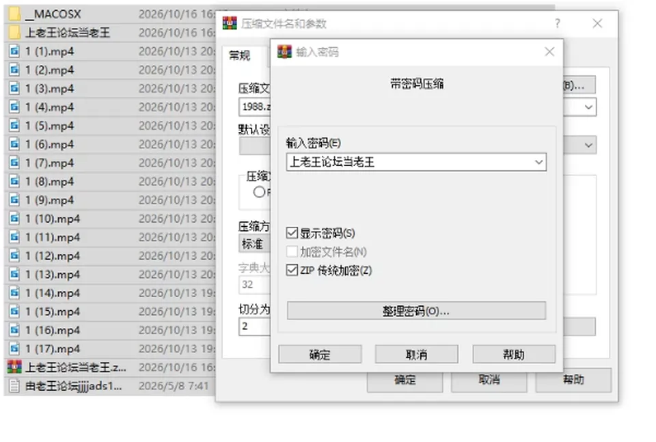Switch to the 常规 tab

pos(240,55)
